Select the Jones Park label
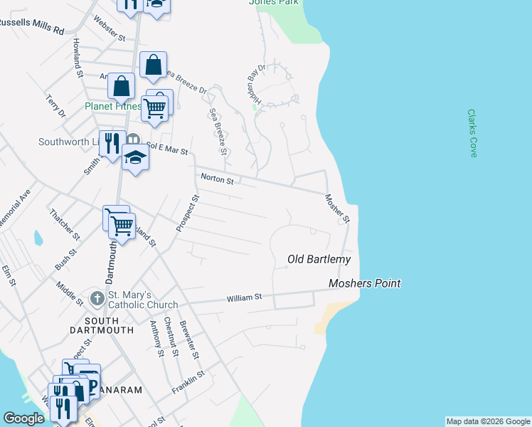The height and width of the screenshot is (427, 532). click(274, 2)
